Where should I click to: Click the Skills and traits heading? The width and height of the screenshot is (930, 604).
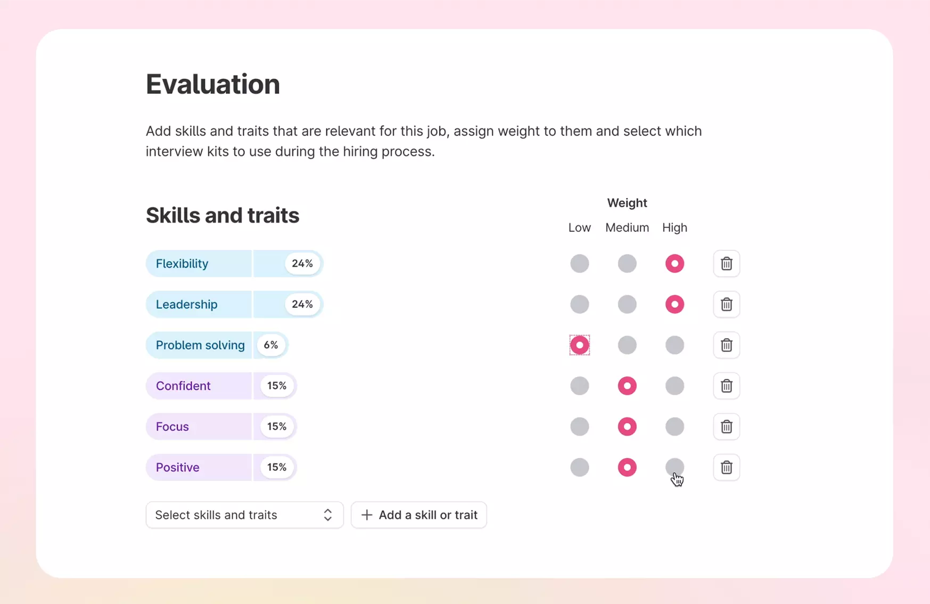point(223,215)
